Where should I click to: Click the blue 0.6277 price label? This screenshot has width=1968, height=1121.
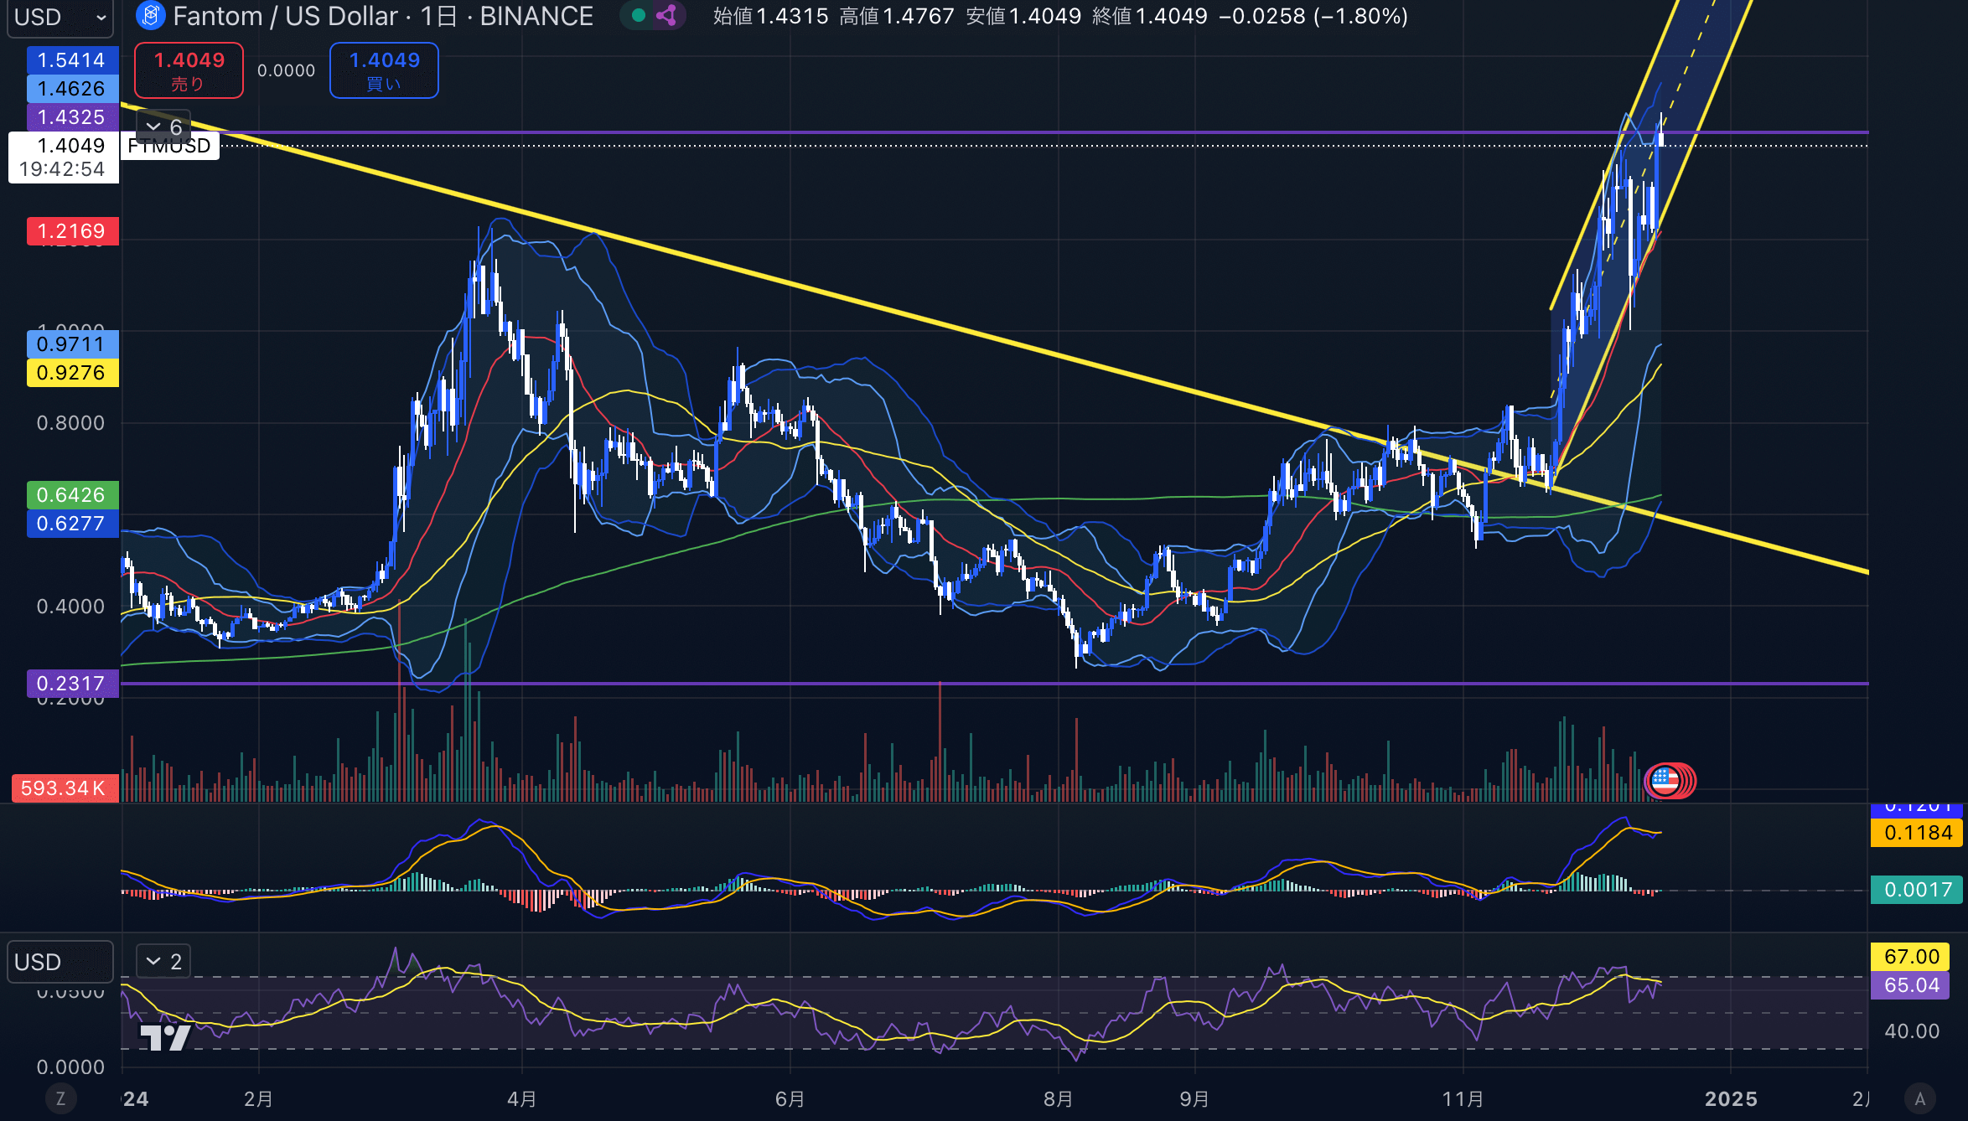72,524
